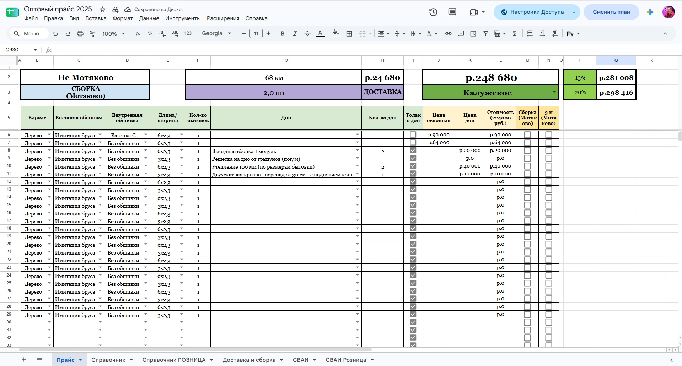The width and height of the screenshot is (682, 366).
Task: Expand the Вагонка С dropdown in row 6
Action: click(146, 135)
